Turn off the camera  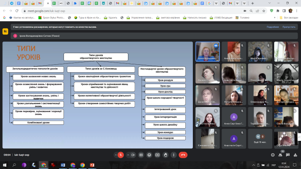click(x=133, y=155)
